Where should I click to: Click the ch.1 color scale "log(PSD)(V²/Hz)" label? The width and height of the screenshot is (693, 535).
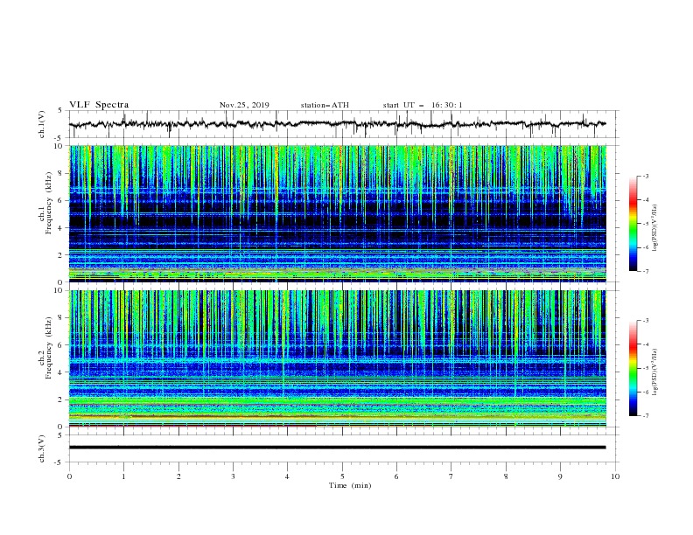click(x=654, y=228)
